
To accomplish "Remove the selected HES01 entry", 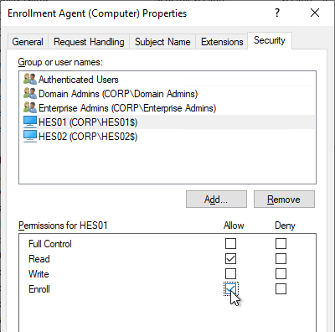I will pos(284,200).
